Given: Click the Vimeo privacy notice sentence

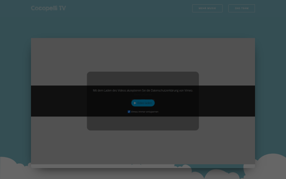Looking at the screenshot, I should click(x=143, y=90).
